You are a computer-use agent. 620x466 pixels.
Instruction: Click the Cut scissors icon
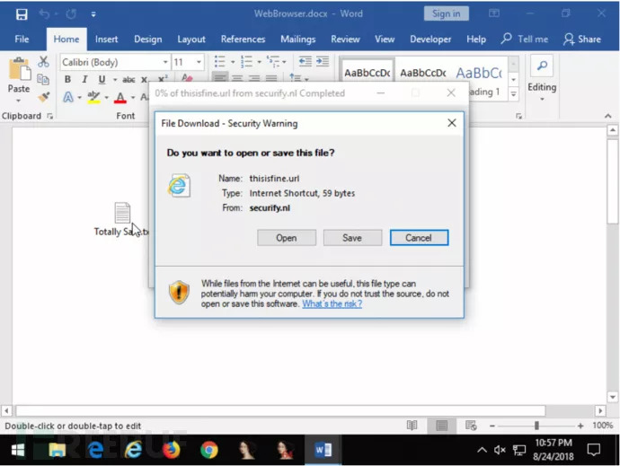coord(43,62)
